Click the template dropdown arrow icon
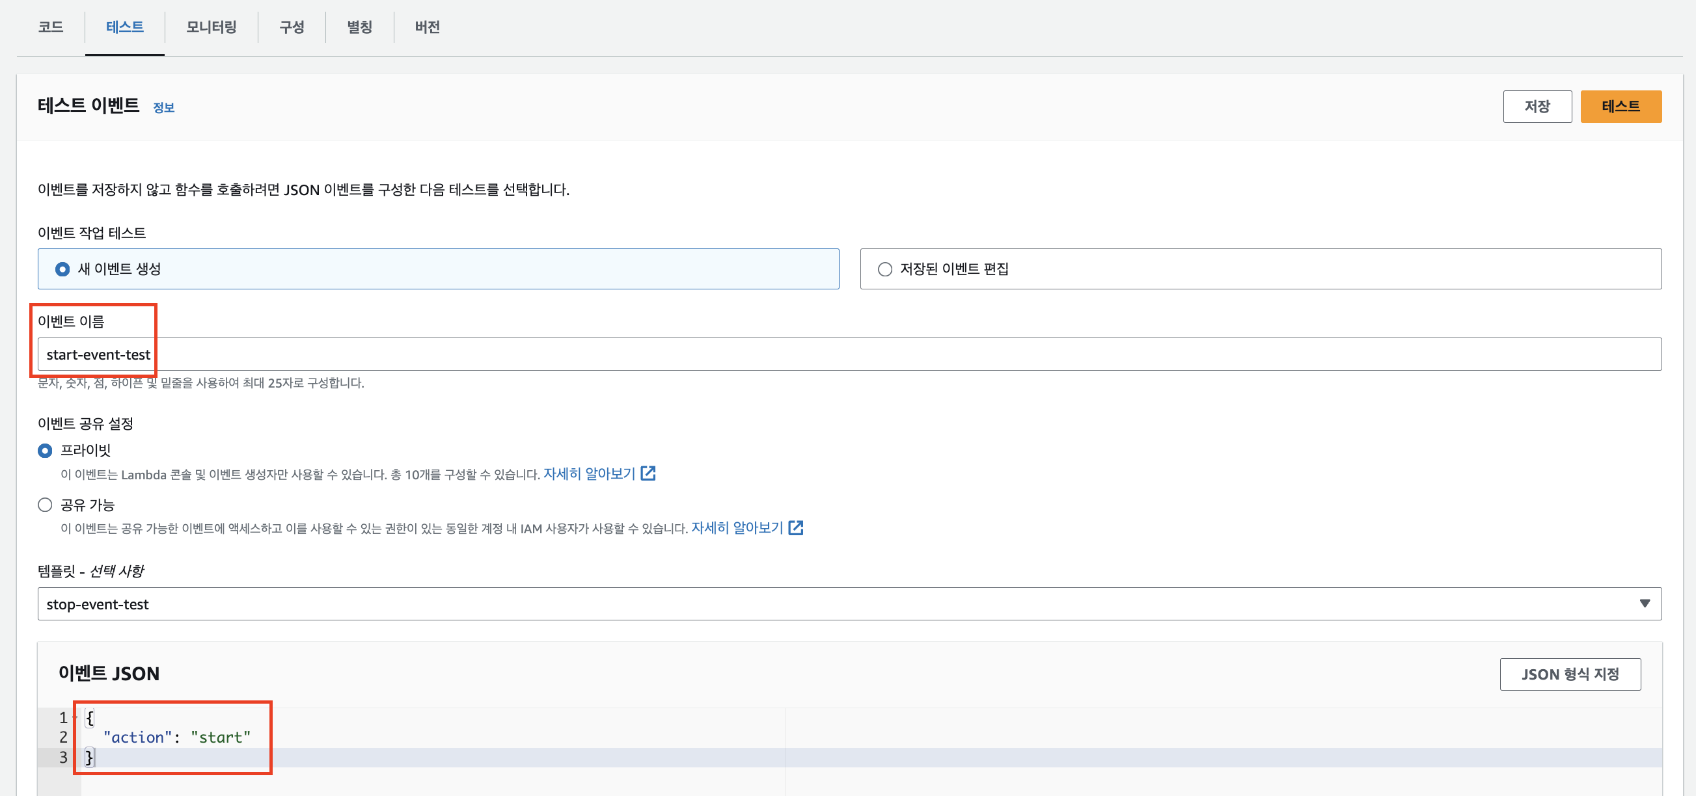The height and width of the screenshot is (796, 1696). click(x=1644, y=604)
